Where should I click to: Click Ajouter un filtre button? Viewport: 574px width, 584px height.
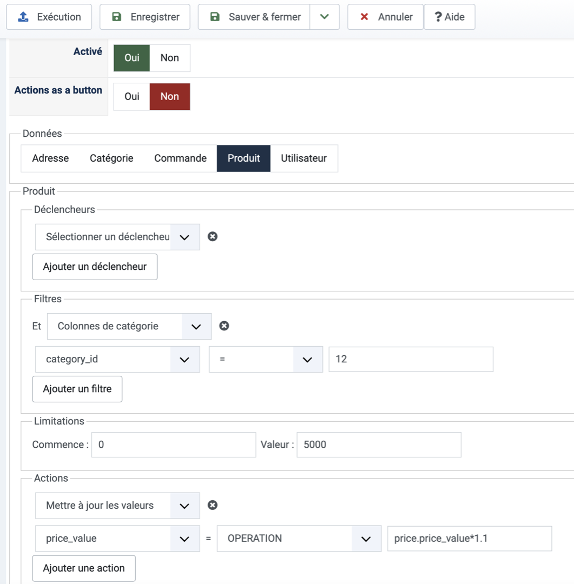pos(77,389)
